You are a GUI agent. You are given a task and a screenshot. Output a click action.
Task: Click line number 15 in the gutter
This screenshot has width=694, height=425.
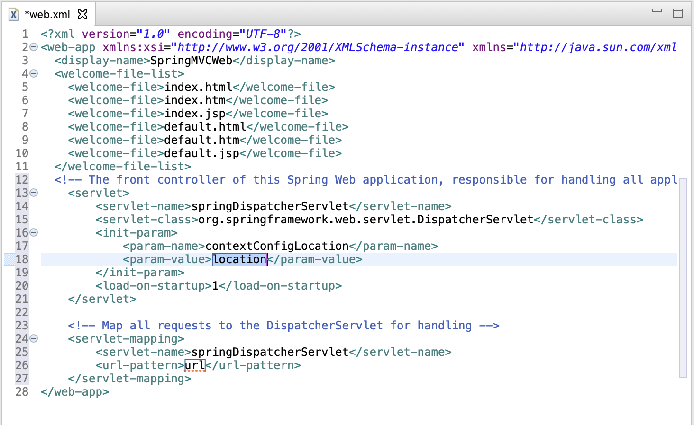click(x=22, y=219)
